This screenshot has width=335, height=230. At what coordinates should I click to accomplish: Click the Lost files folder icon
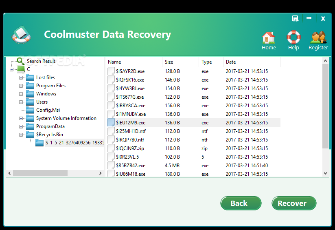tap(30, 77)
